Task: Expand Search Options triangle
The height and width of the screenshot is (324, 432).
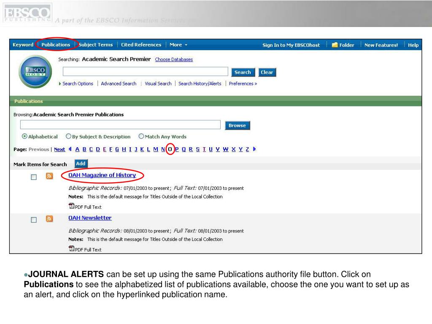Action: (60, 84)
